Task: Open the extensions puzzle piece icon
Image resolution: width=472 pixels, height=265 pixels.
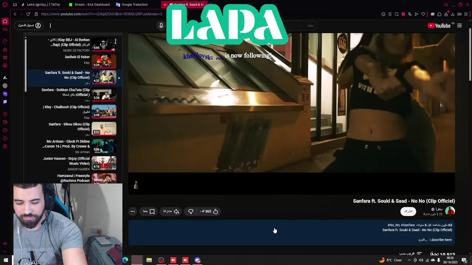Action: [440, 14]
